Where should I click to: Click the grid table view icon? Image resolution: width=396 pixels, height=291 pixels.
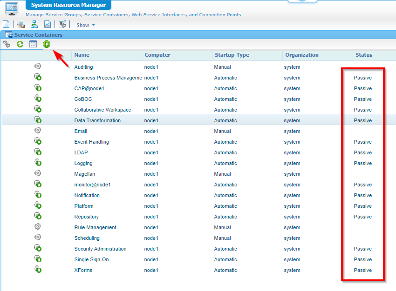pyautogui.click(x=33, y=44)
